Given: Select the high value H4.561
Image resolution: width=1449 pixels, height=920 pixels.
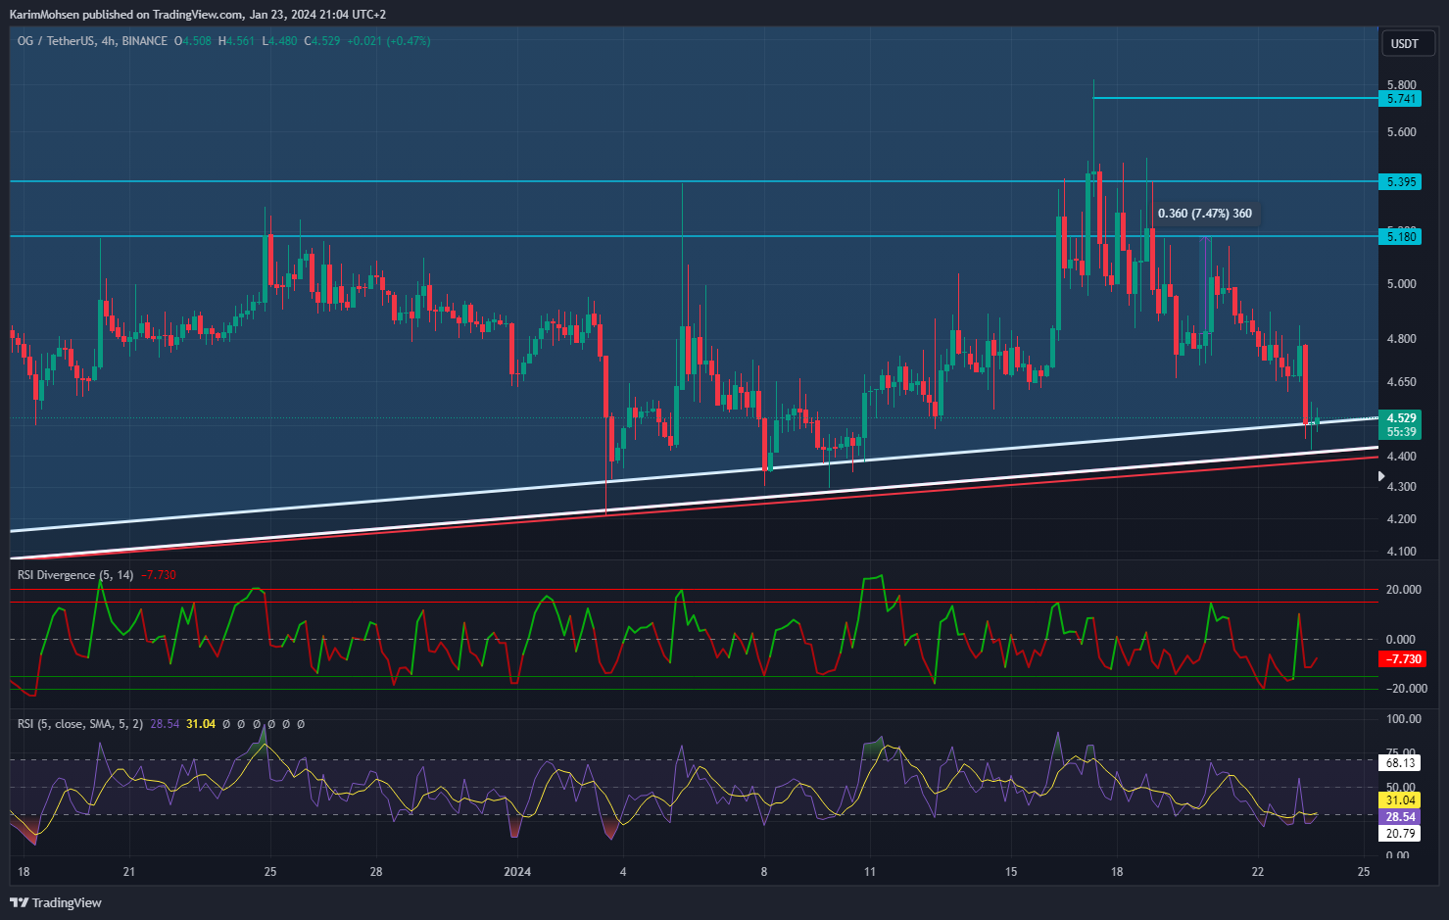Looking at the screenshot, I should [236, 41].
